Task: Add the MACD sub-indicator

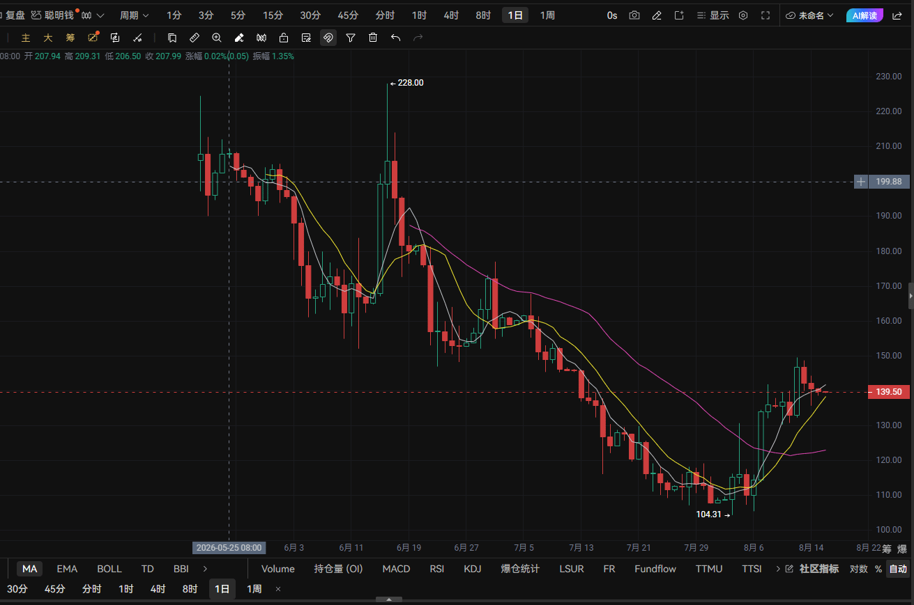Action: pyautogui.click(x=396, y=569)
